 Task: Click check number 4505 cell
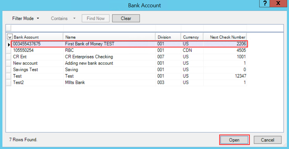(225, 50)
